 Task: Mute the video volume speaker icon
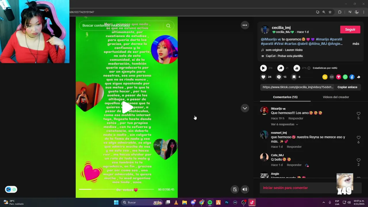245,189
